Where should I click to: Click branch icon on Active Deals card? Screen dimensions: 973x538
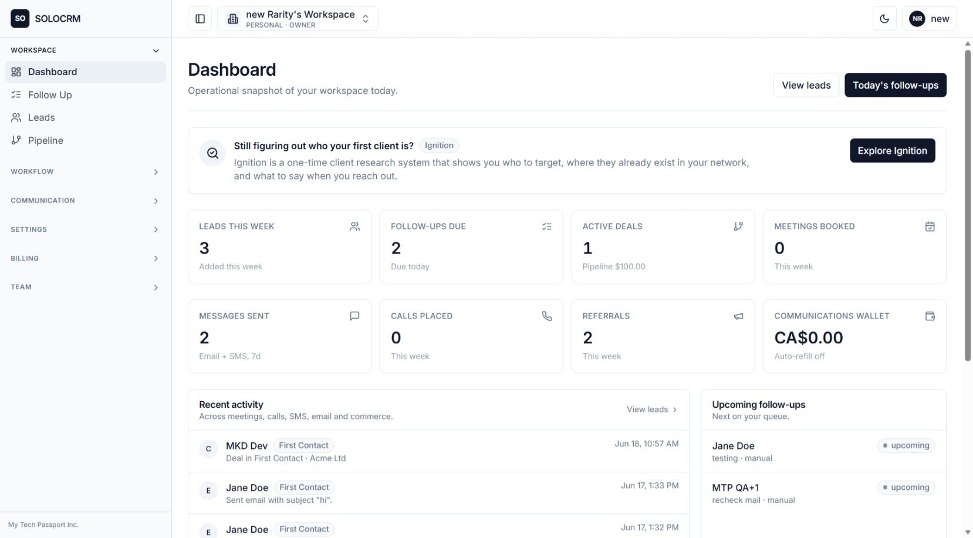(x=738, y=226)
